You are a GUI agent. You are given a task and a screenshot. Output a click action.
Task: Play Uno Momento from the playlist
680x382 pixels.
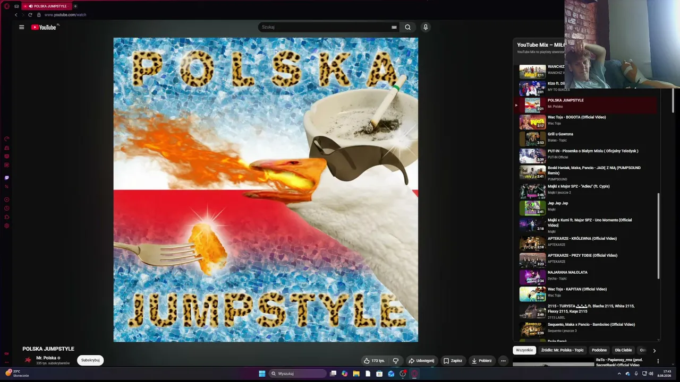click(586, 225)
